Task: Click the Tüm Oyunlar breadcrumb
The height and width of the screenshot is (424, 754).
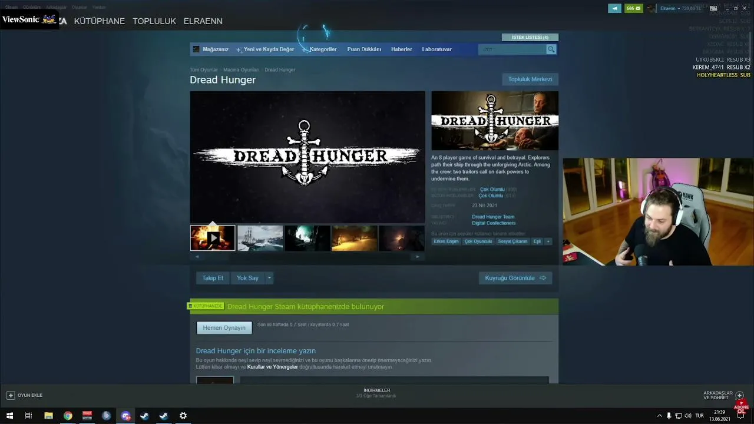Action: click(x=204, y=70)
